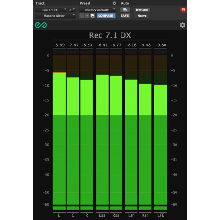Open the plugin settings gear
This screenshot has width=220, height=220.
coord(183,25)
